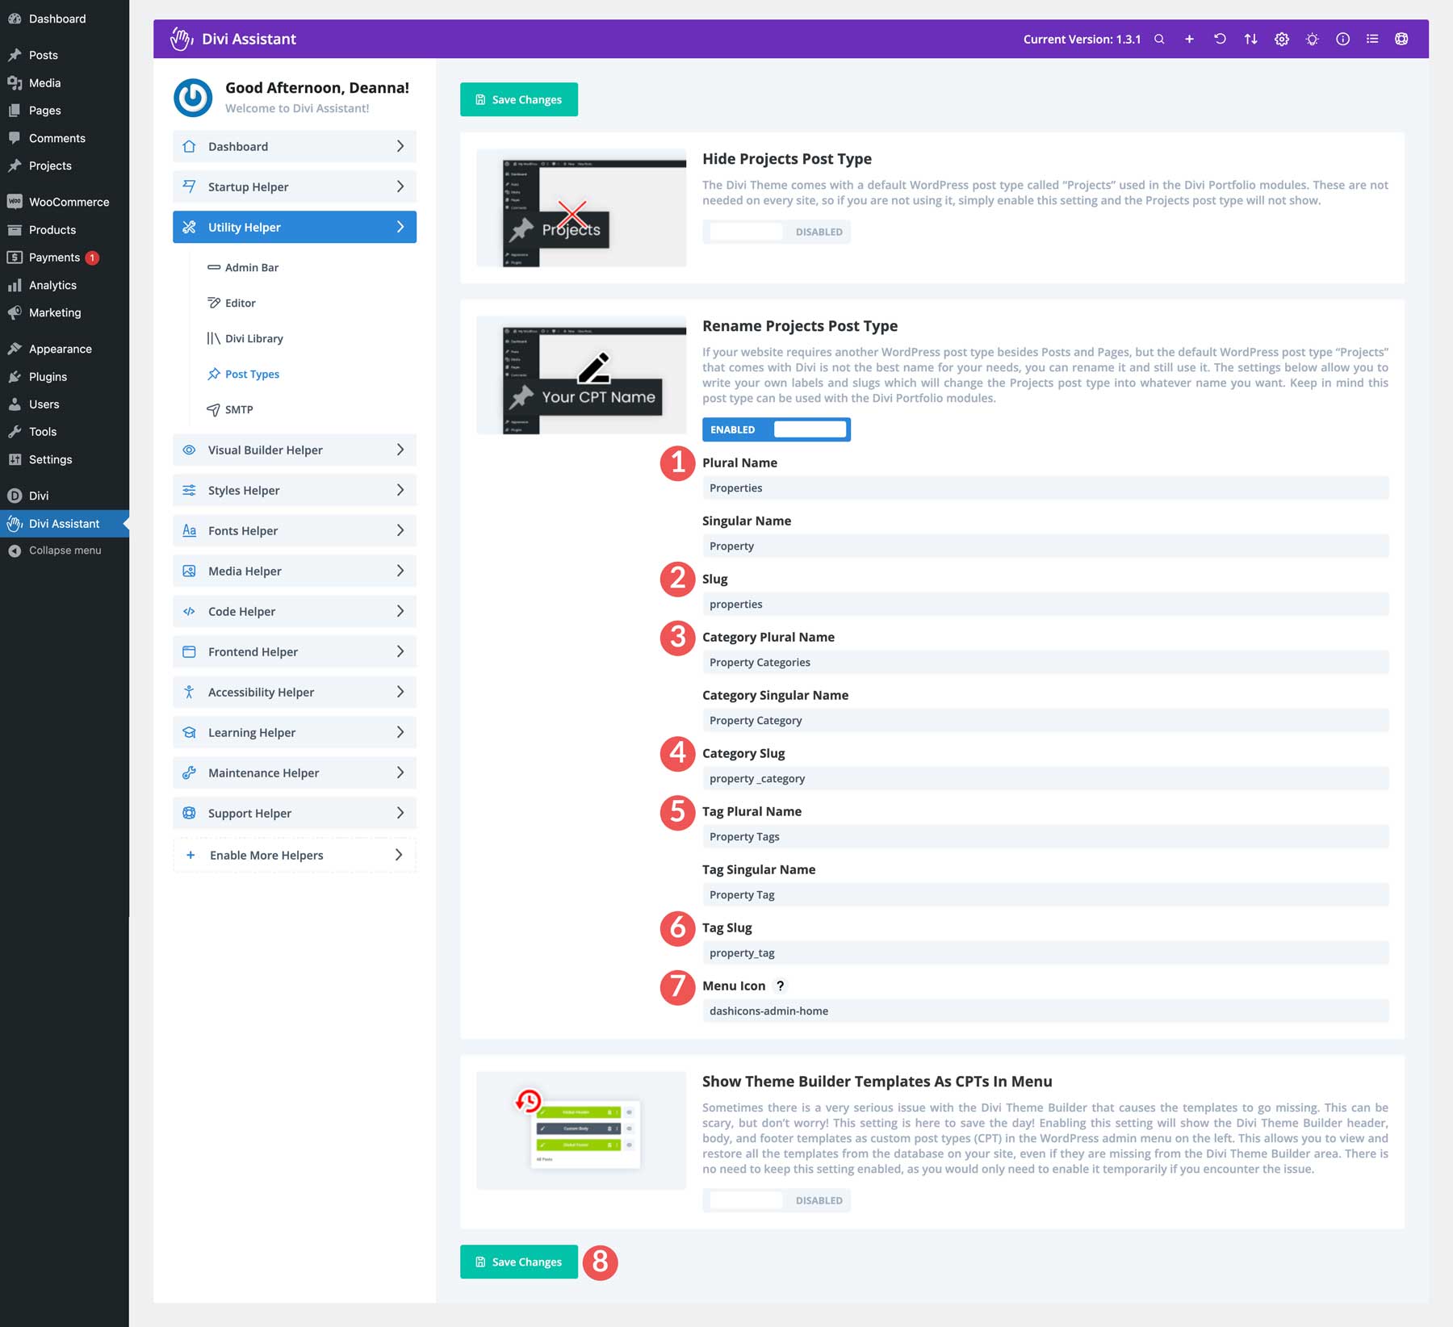The height and width of the screenshot is (1327, 1453).
Task: Click the support lifebuoy icon in header
Action: [1402, 39]
